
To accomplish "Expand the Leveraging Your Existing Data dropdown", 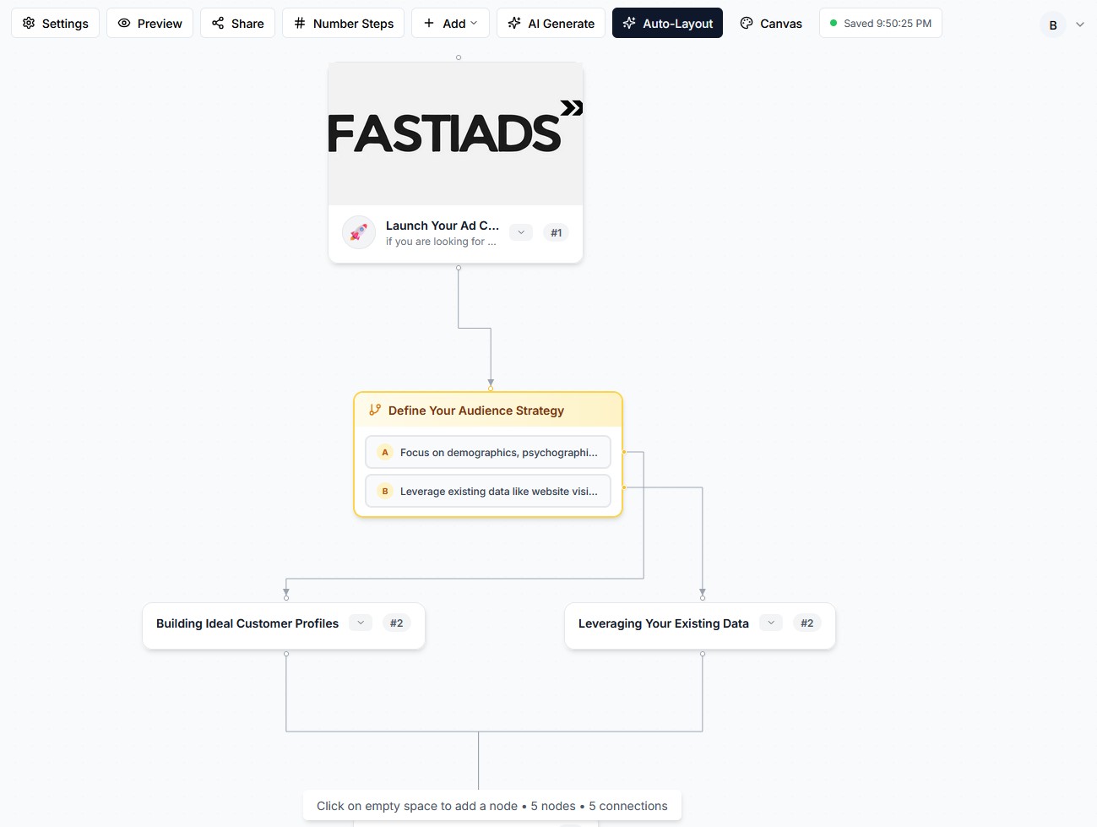I will [770, 623].
